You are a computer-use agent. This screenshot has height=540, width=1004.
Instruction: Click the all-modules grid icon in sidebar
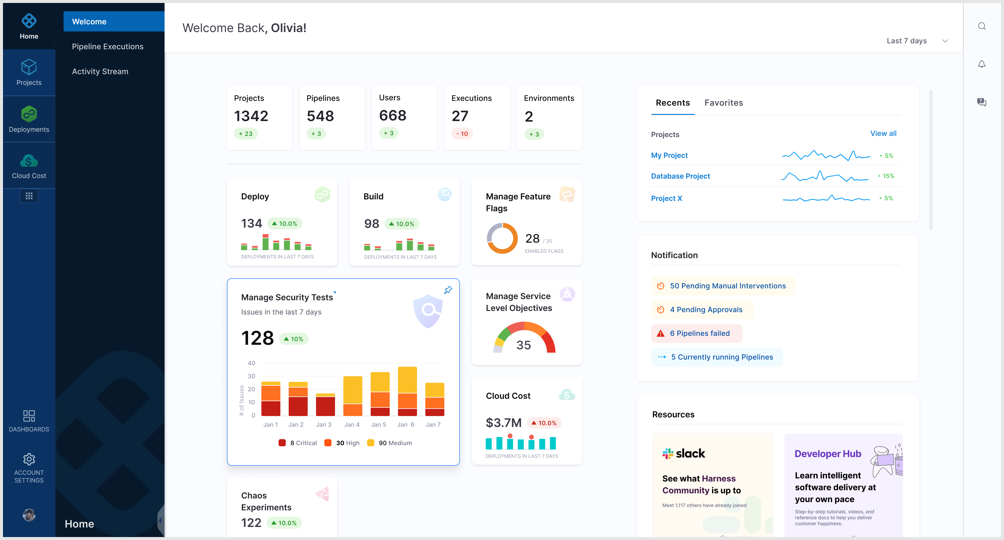[x=29, y=196]
